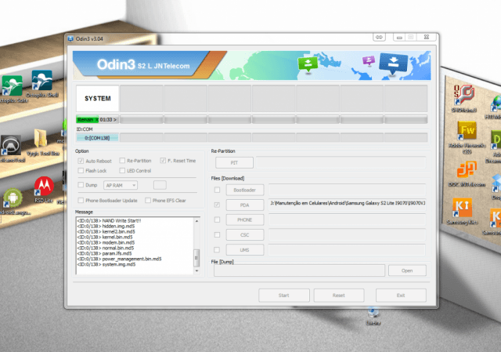Enable the Flash Lock checkbox
Screen dimensions: 501x352
(81, 171)
